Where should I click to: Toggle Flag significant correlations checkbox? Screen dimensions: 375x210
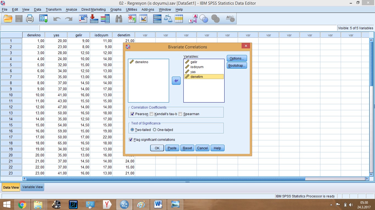pos(131,140)
